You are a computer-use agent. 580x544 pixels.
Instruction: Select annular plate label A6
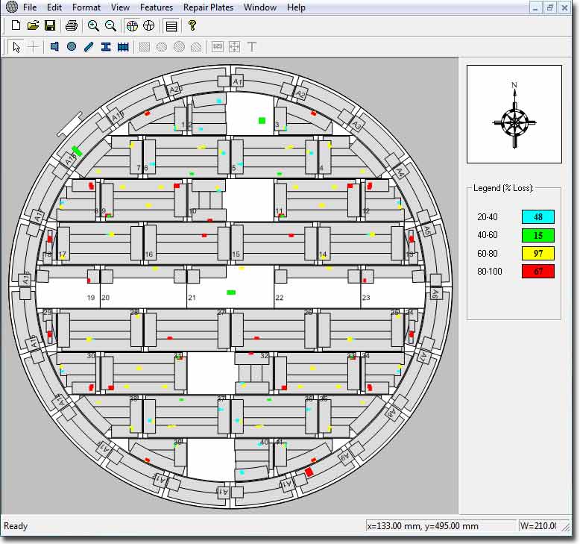click(x=435, y=294)
